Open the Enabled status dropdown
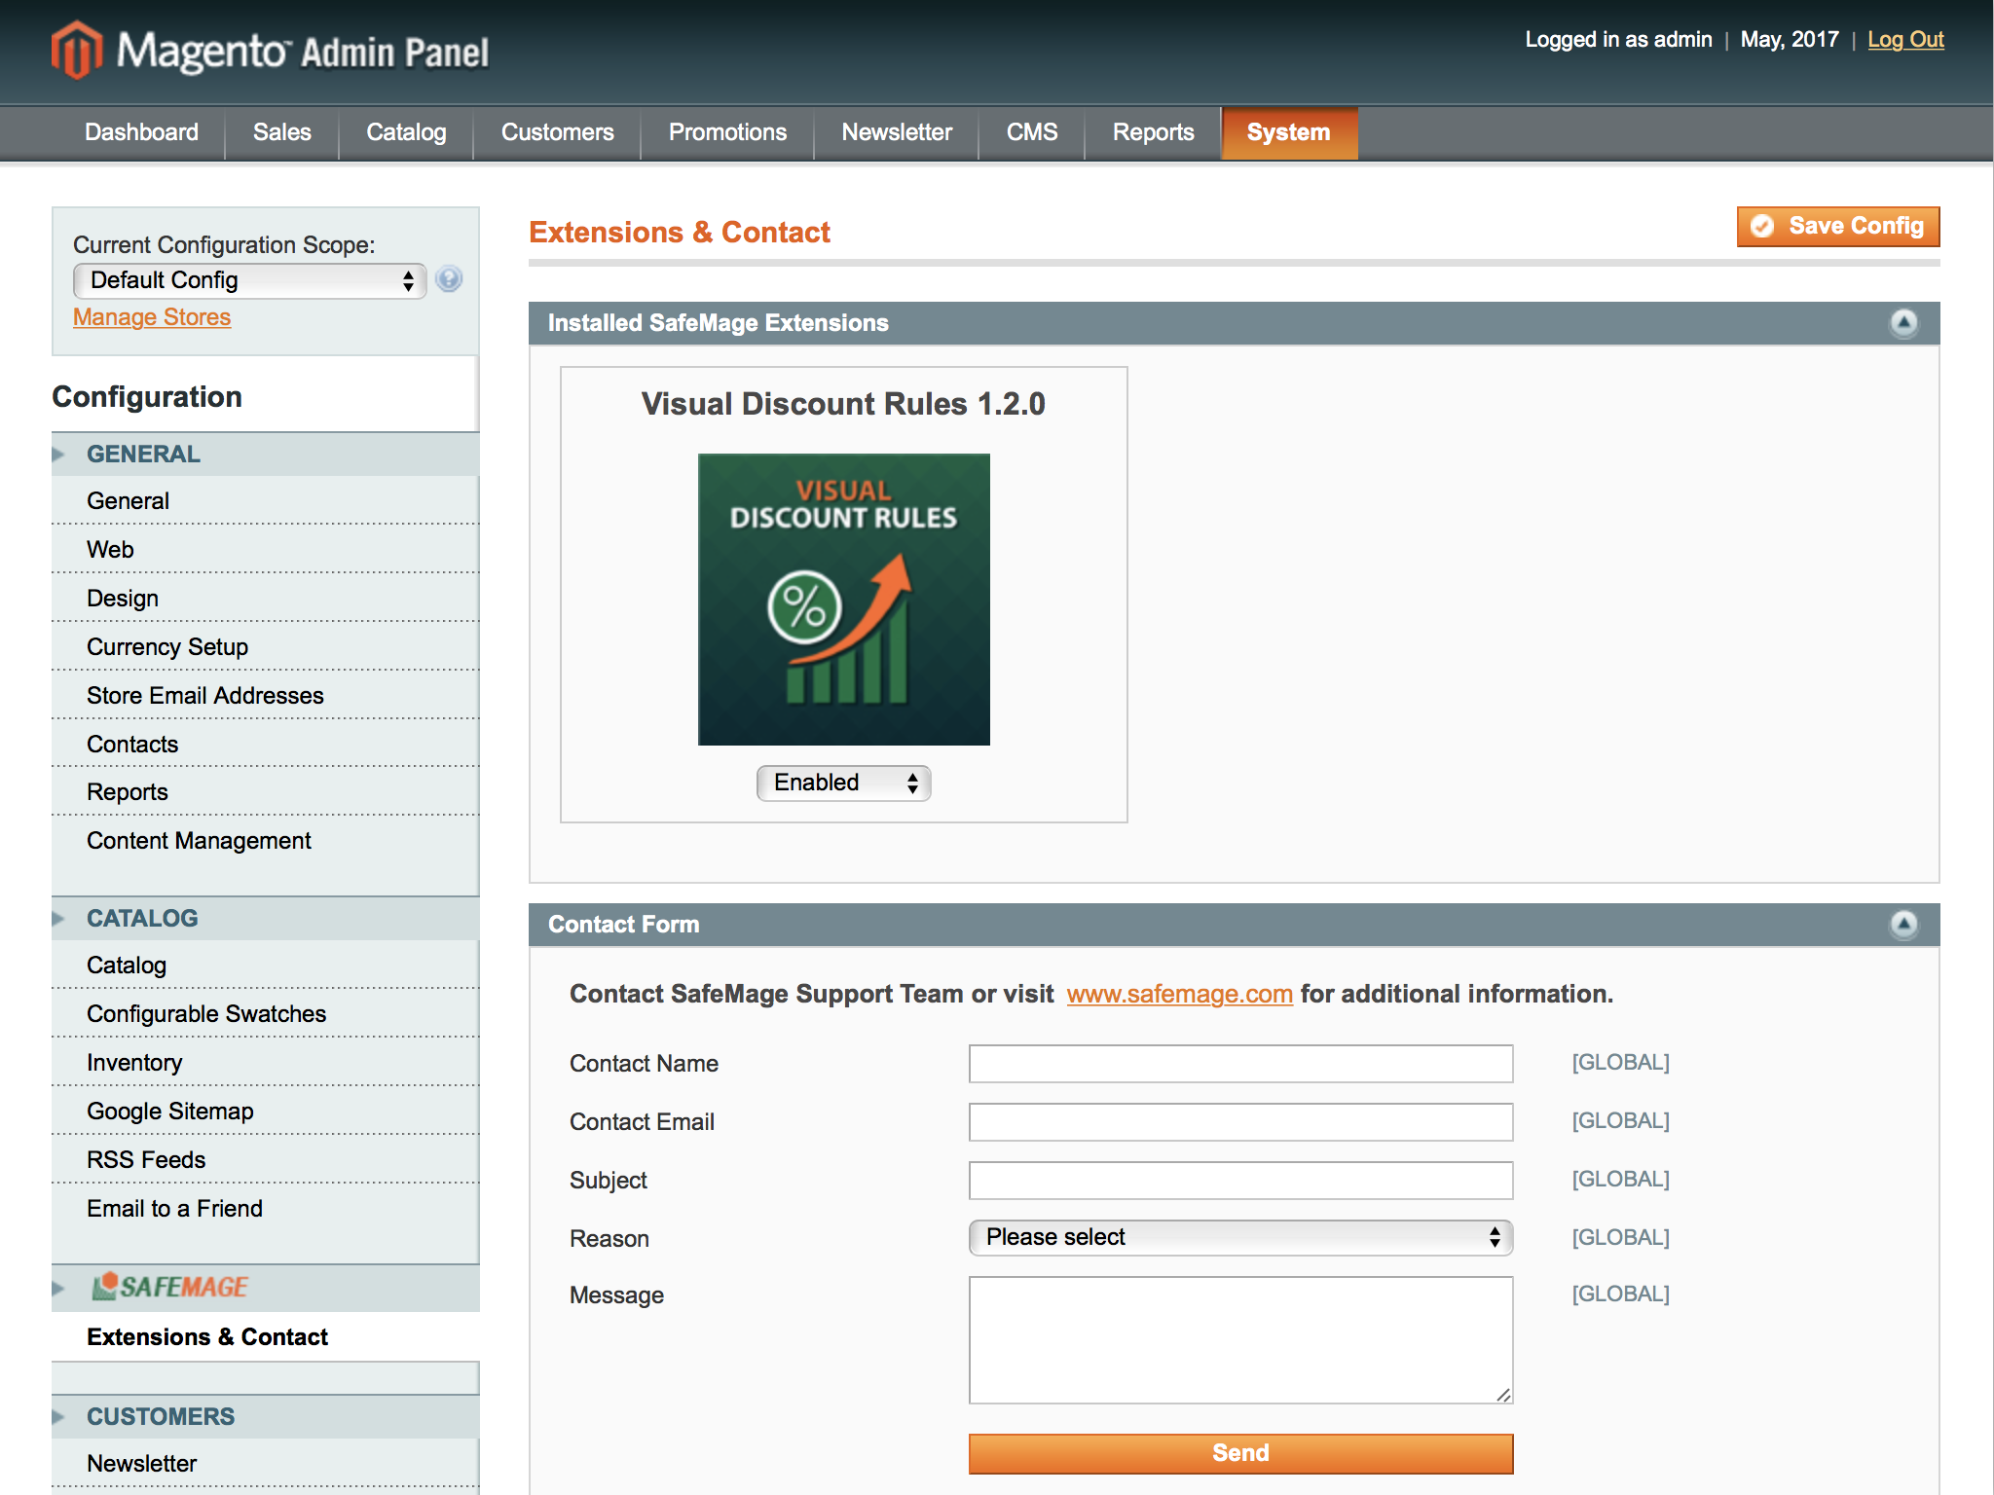The height and width of the screenshot is (1495, 1994). [x=843, y=783]
